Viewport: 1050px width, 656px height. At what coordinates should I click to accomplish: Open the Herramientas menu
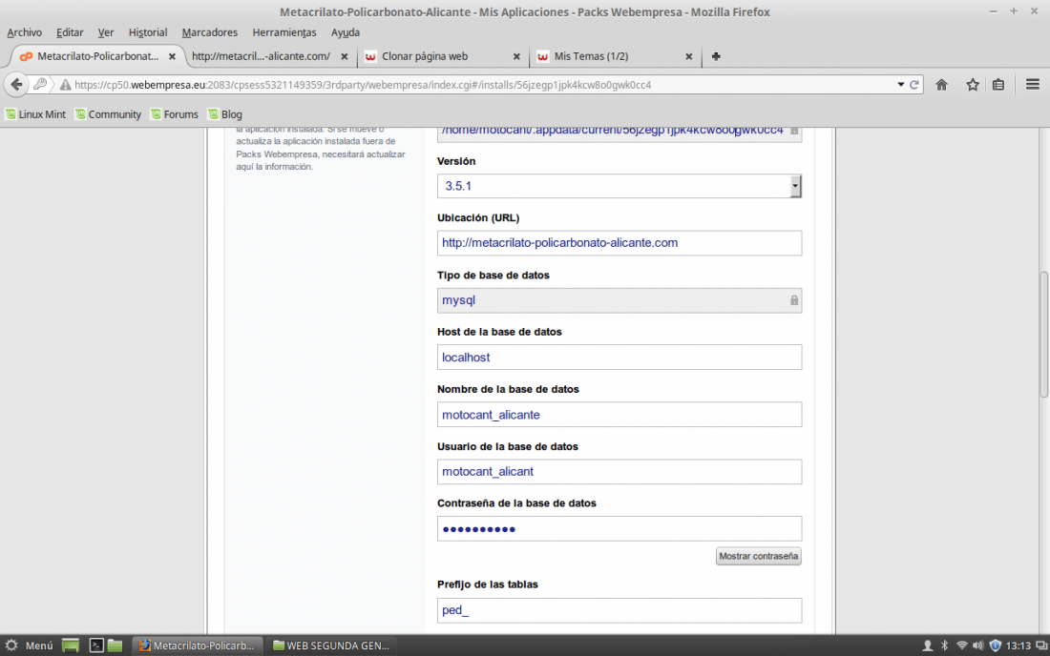click(x=283, y=32)
